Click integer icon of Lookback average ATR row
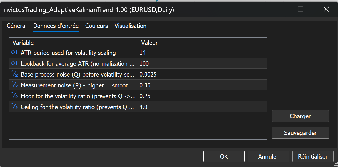 (14, 63)
